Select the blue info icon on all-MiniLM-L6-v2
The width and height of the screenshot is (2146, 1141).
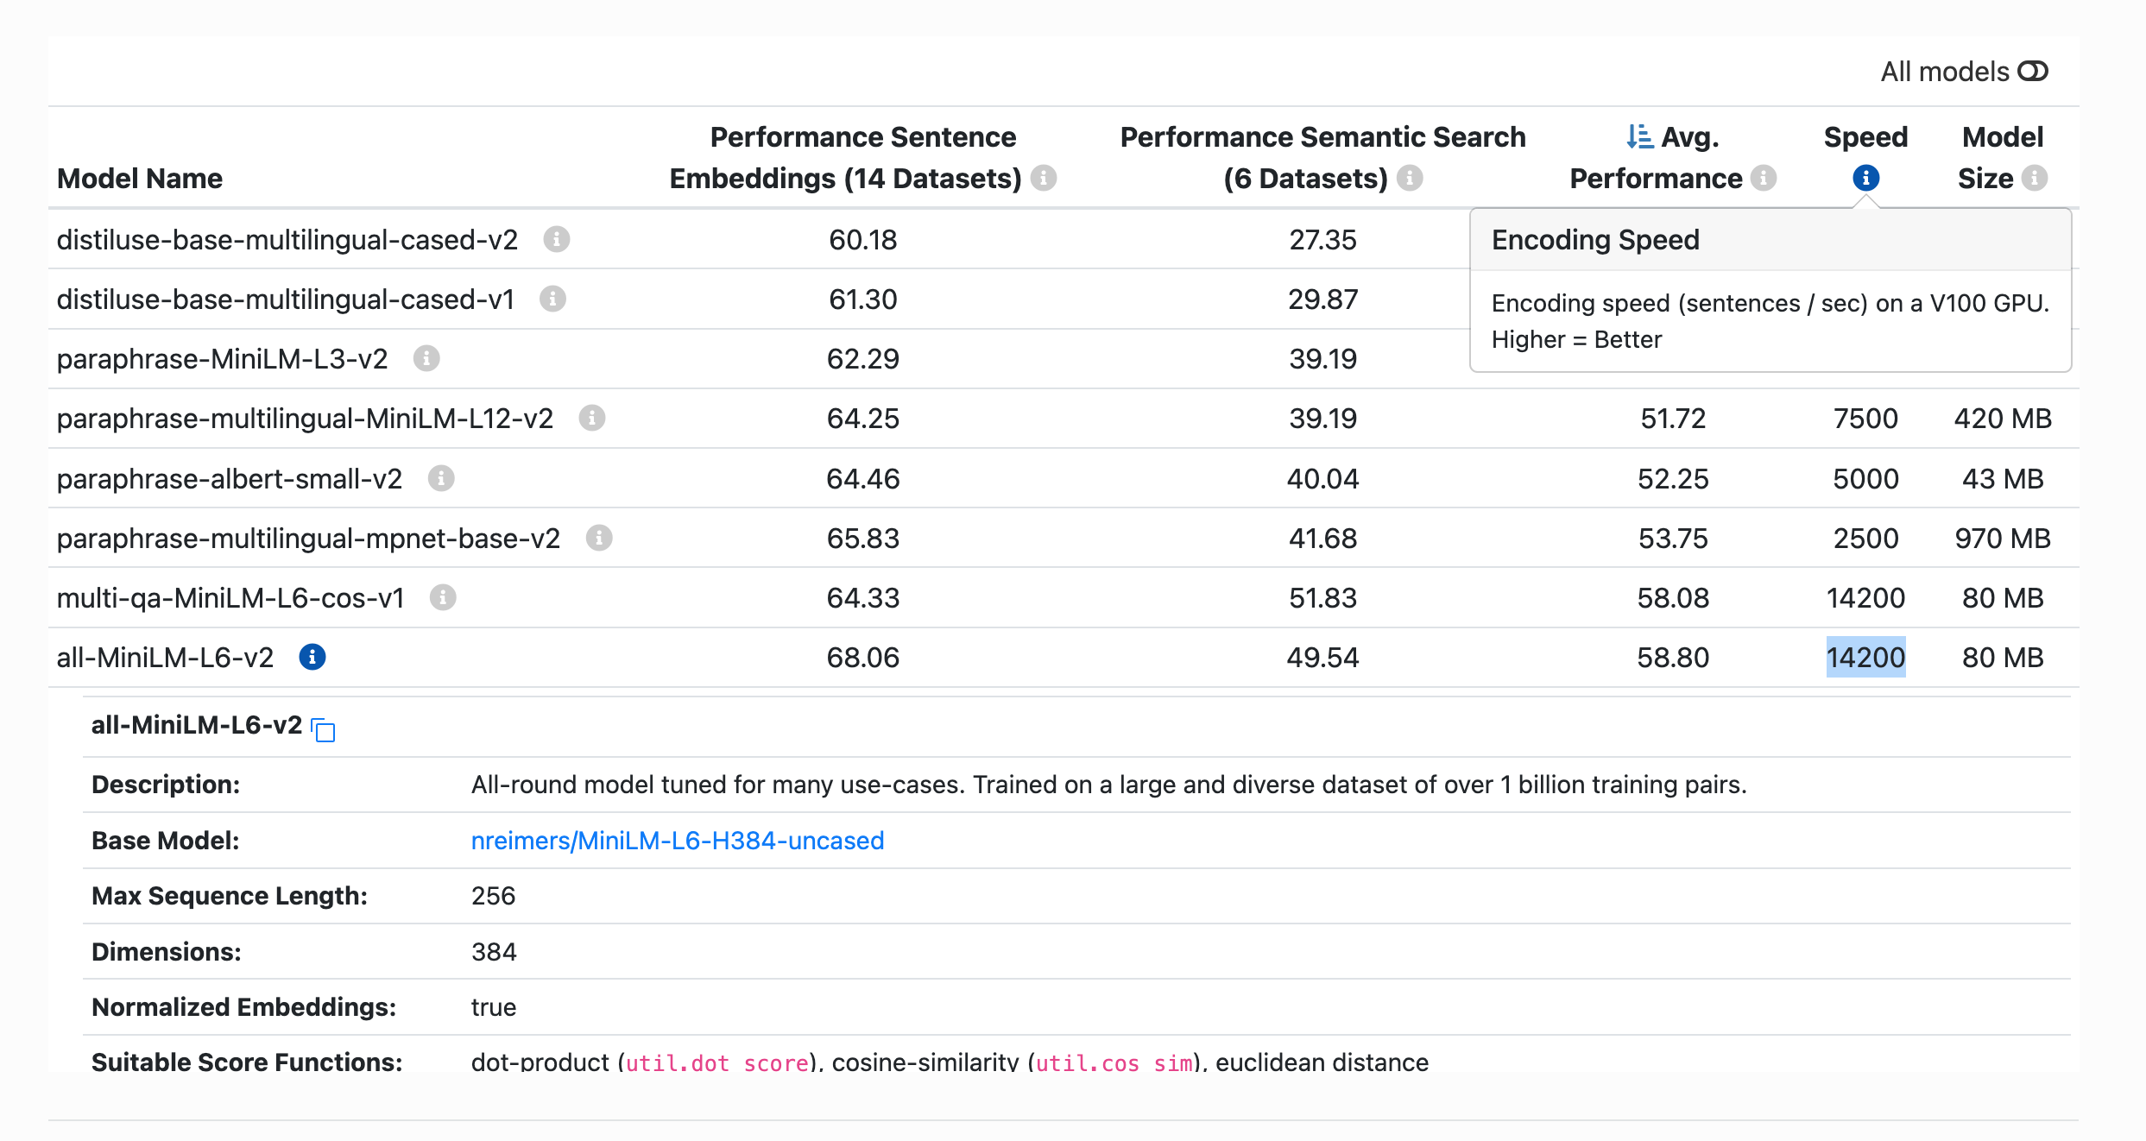[312, 657]
